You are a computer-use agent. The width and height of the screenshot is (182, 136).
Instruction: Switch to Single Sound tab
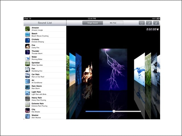coord(93,23)
